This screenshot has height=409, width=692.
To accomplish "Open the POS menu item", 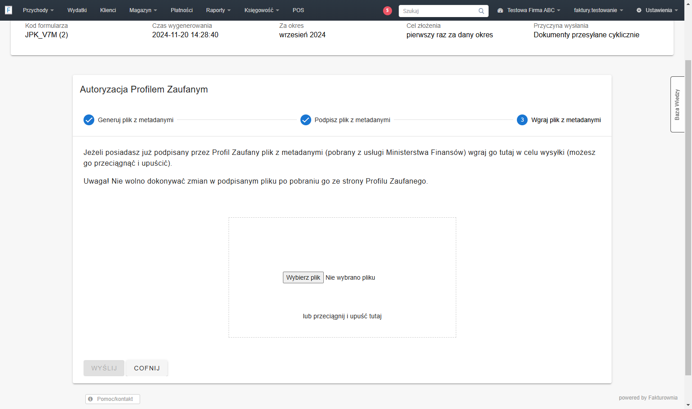I will (x=298, y=10).
